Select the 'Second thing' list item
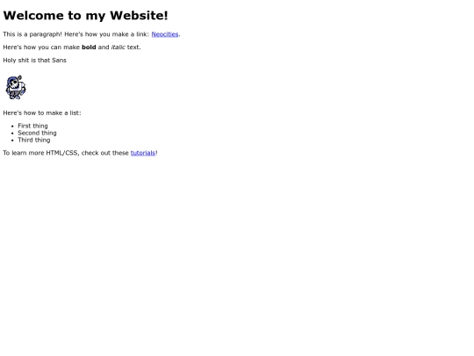The image size is (474, 356). point(37,133)
